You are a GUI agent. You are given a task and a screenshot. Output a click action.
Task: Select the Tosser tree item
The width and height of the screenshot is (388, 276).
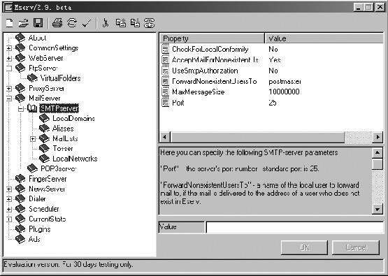coord(63,149)
